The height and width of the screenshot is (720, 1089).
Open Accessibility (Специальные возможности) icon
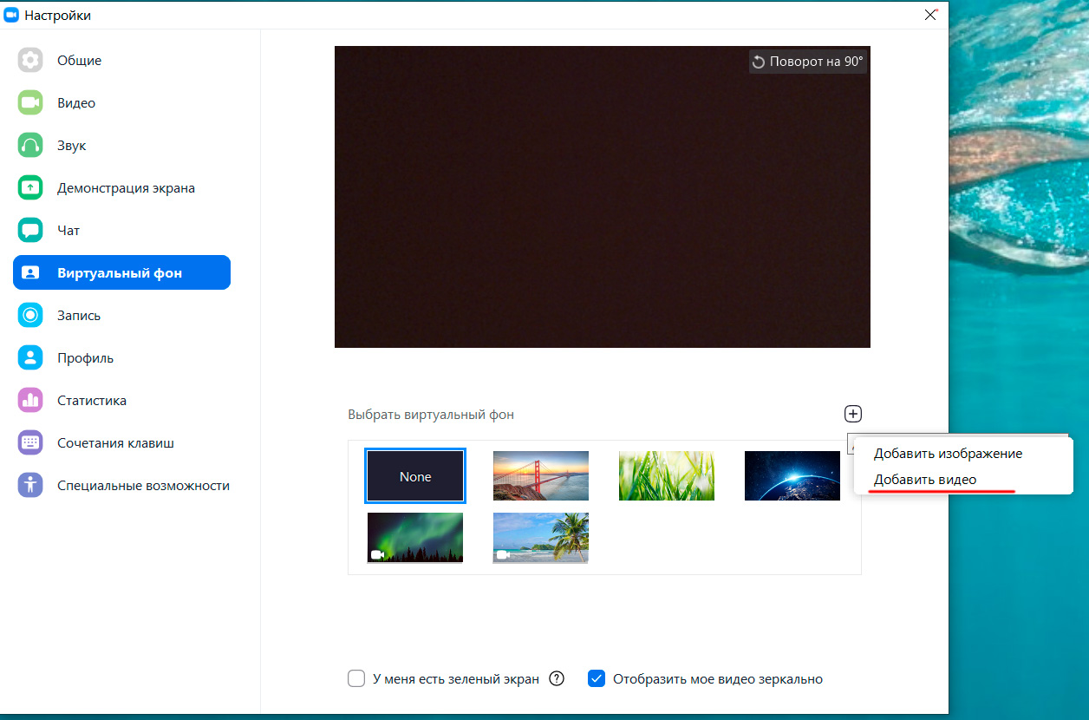click(30, 486)
